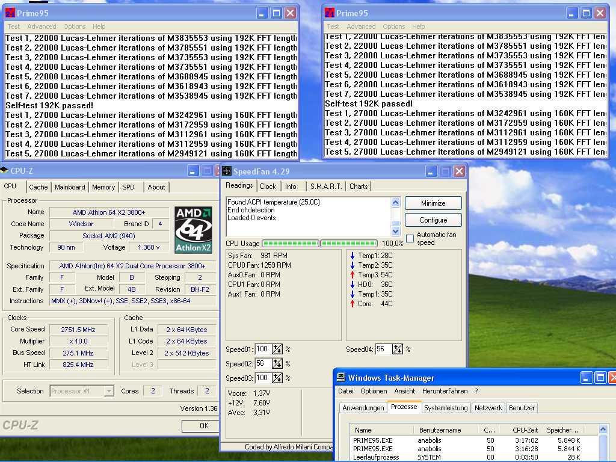Open the Memory tab in CPU-Z
This screenshot has width=616, height=462.
tap(103, 187)
